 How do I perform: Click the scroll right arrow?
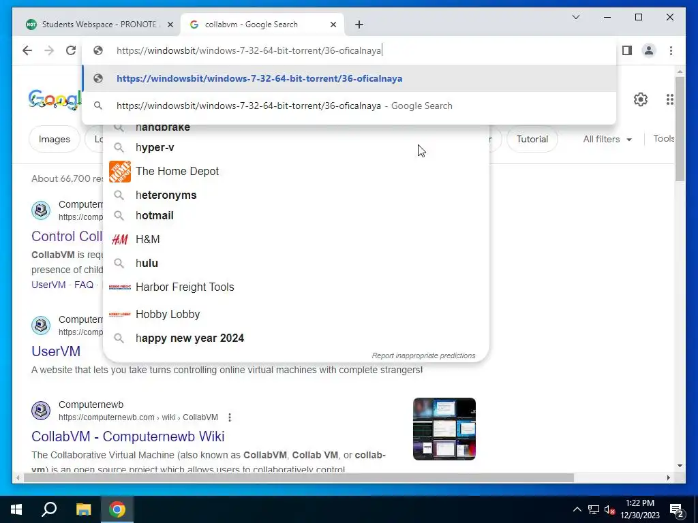tap(668, 478)
